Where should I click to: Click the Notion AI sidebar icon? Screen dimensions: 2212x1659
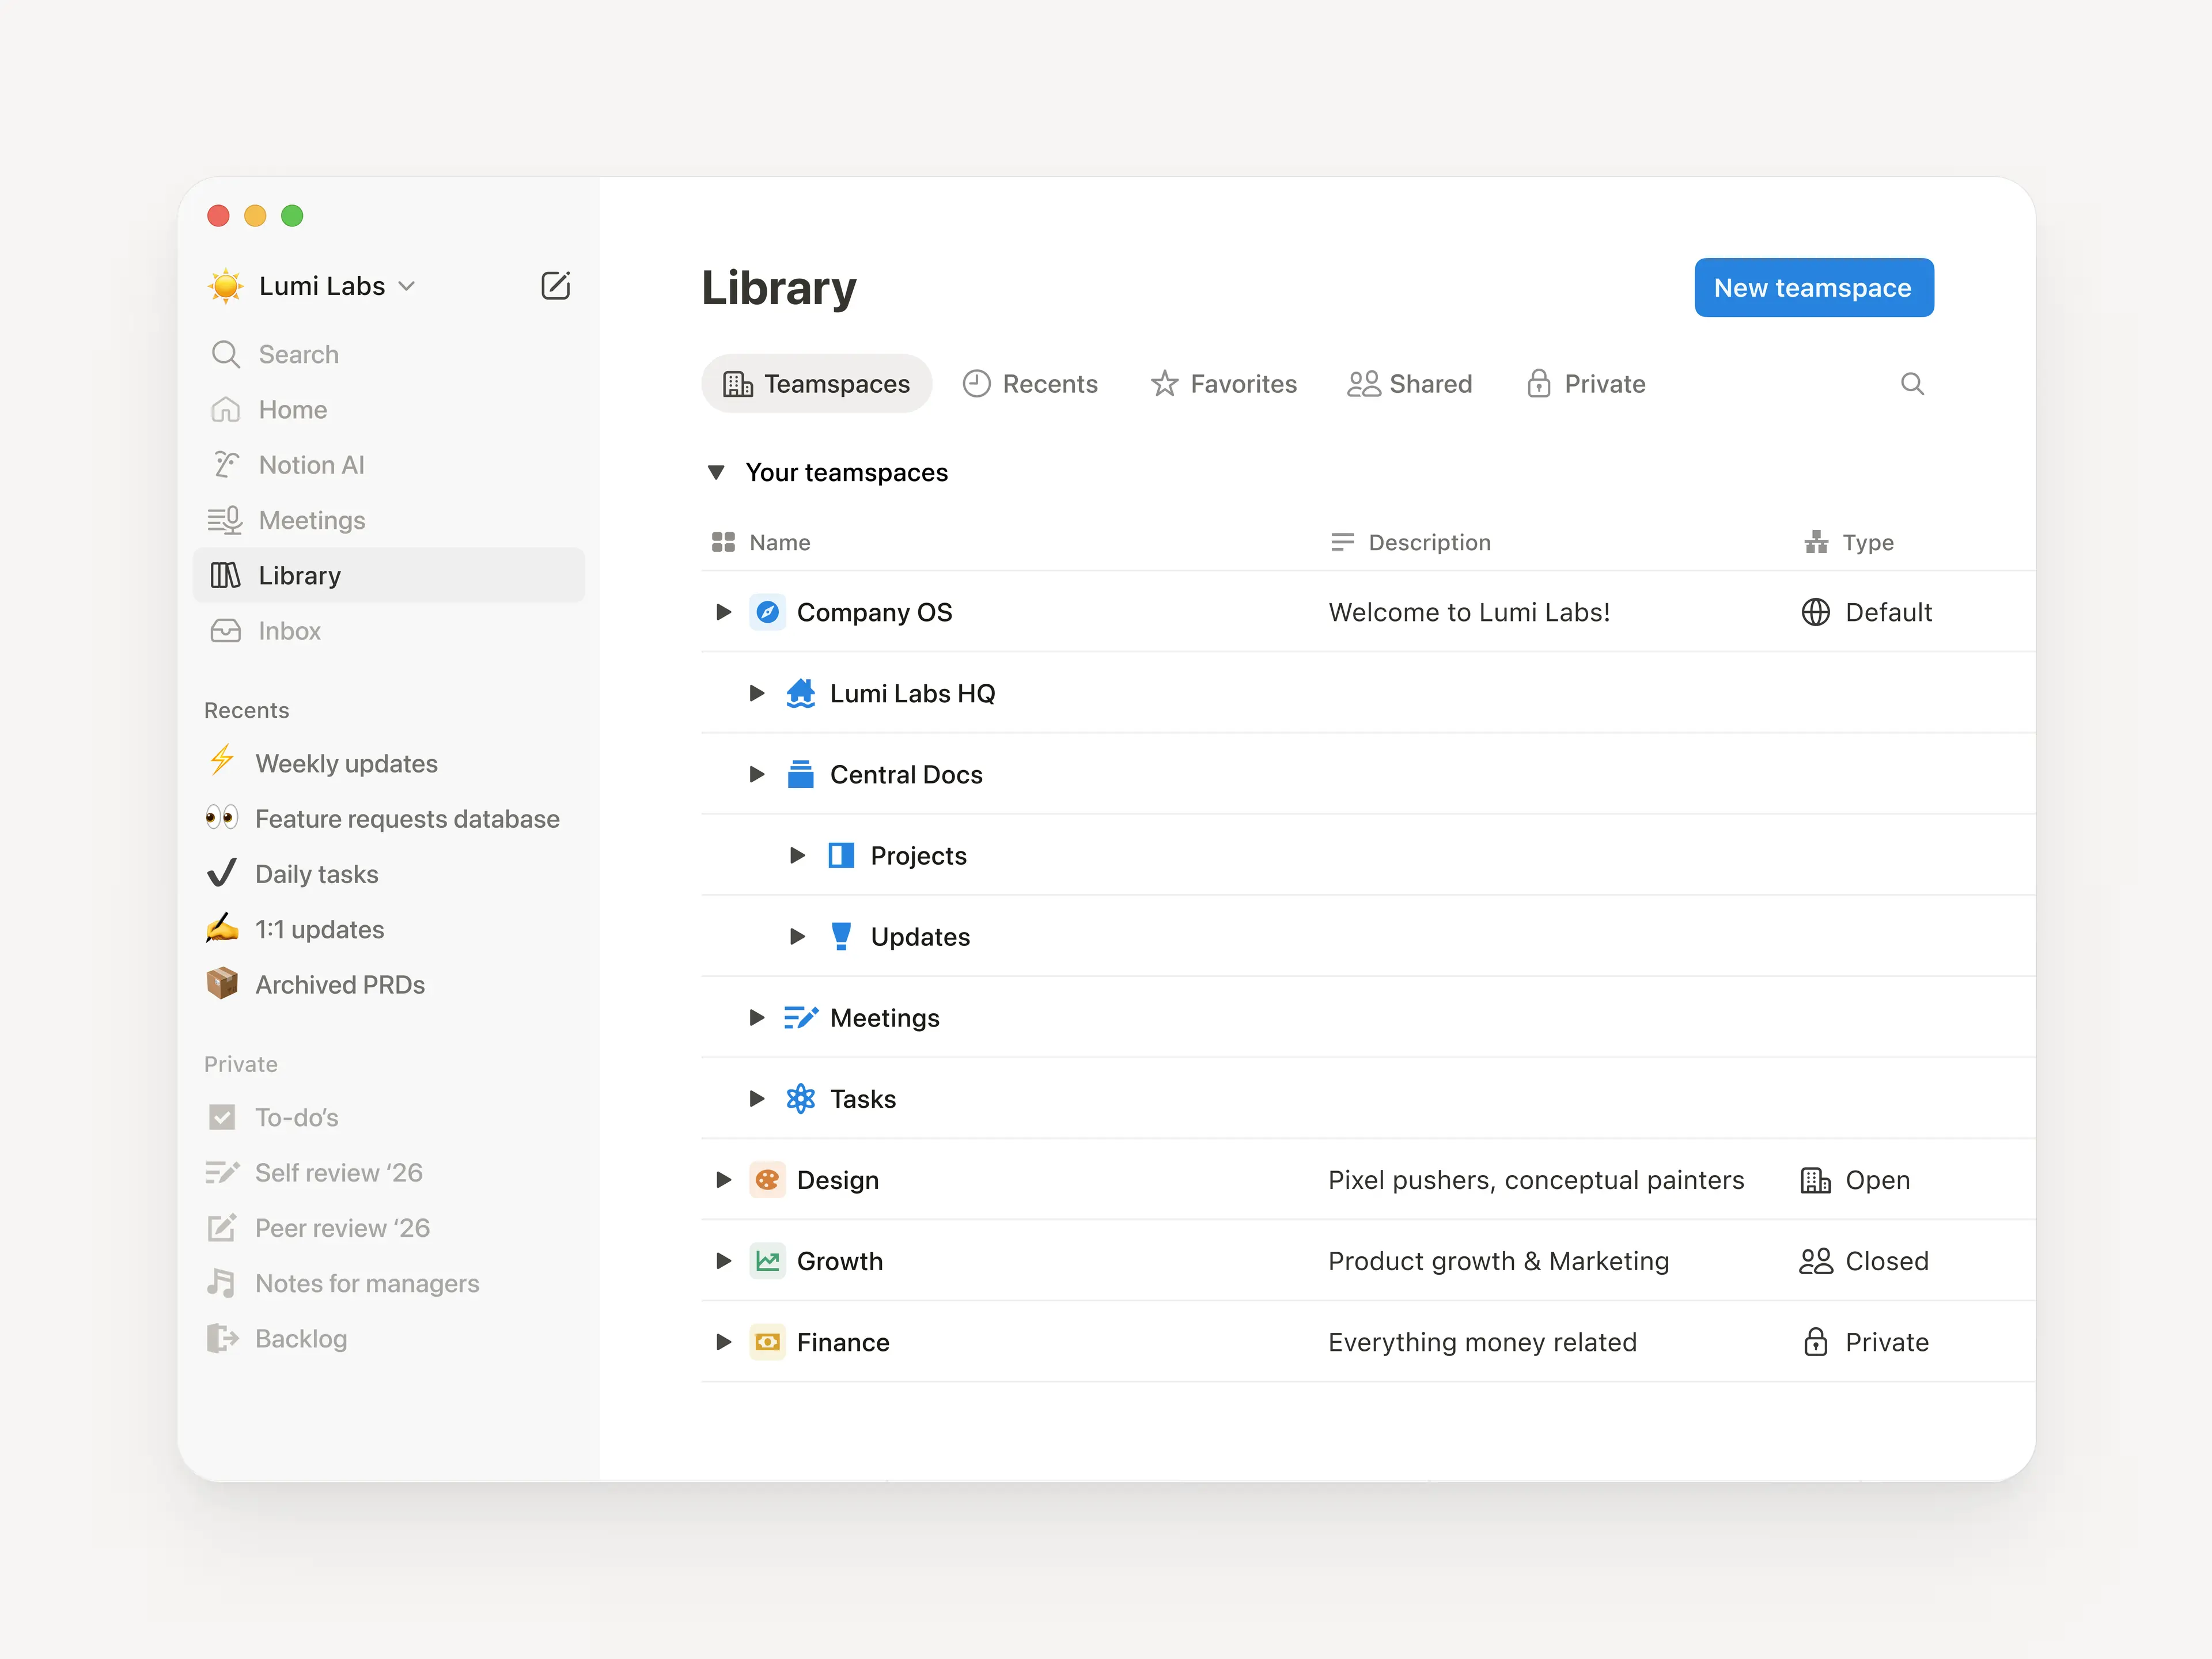pyautogui.click(x=225, y=464)
